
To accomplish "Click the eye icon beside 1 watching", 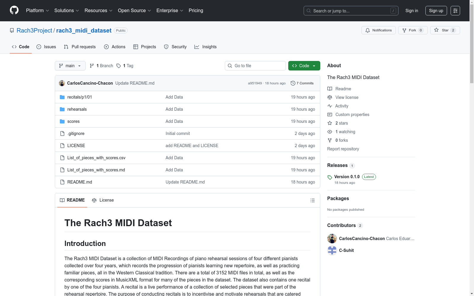I will tap(330, 132).
